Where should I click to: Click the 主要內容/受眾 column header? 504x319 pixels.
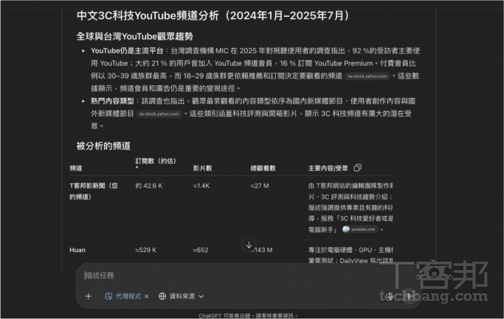pos(328,168)
